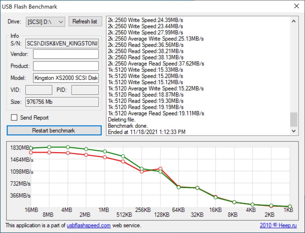Screen dimensions: 305x233
Task: Click the log scrollbar thumb
Action: coord(294,119)
